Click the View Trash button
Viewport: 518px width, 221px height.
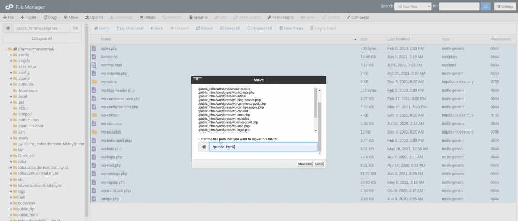(290, 28)
